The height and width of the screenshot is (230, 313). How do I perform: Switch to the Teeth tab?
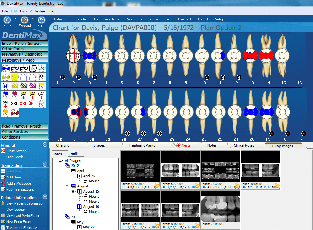coord(73,153)
